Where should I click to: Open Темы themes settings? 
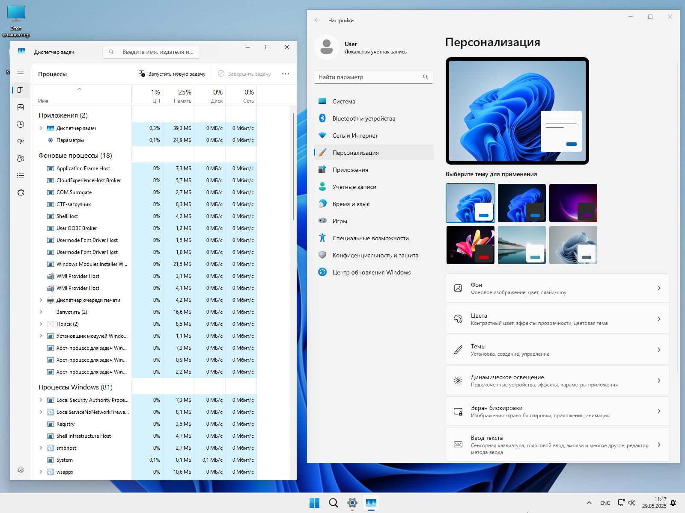click(x=557, y=350)
